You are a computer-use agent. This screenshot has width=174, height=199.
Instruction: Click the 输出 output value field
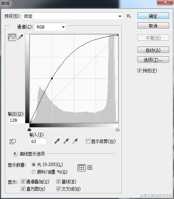[x=16, y=120]
